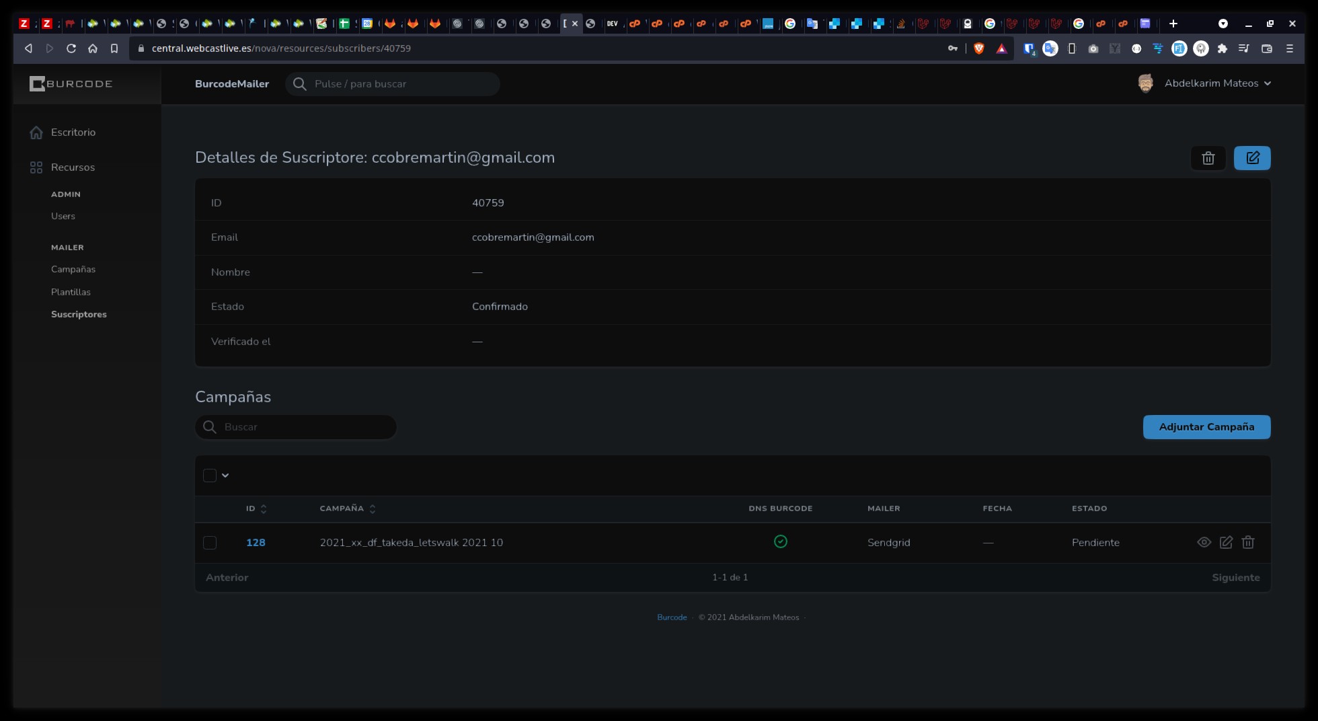This screenshot has height=721, width=1318.
Task: Navigate to Plantillas sidebar item
Action: 71,292
